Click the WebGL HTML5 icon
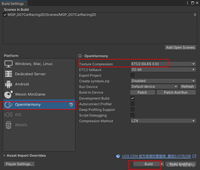Screen dimensions: 200x170 9,125
